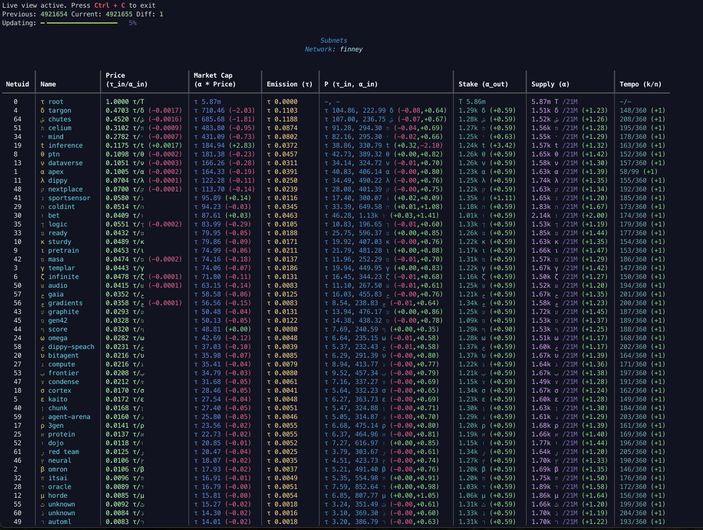
Task: Click the 'coldint' subnet name
Action: click(62, 207)
